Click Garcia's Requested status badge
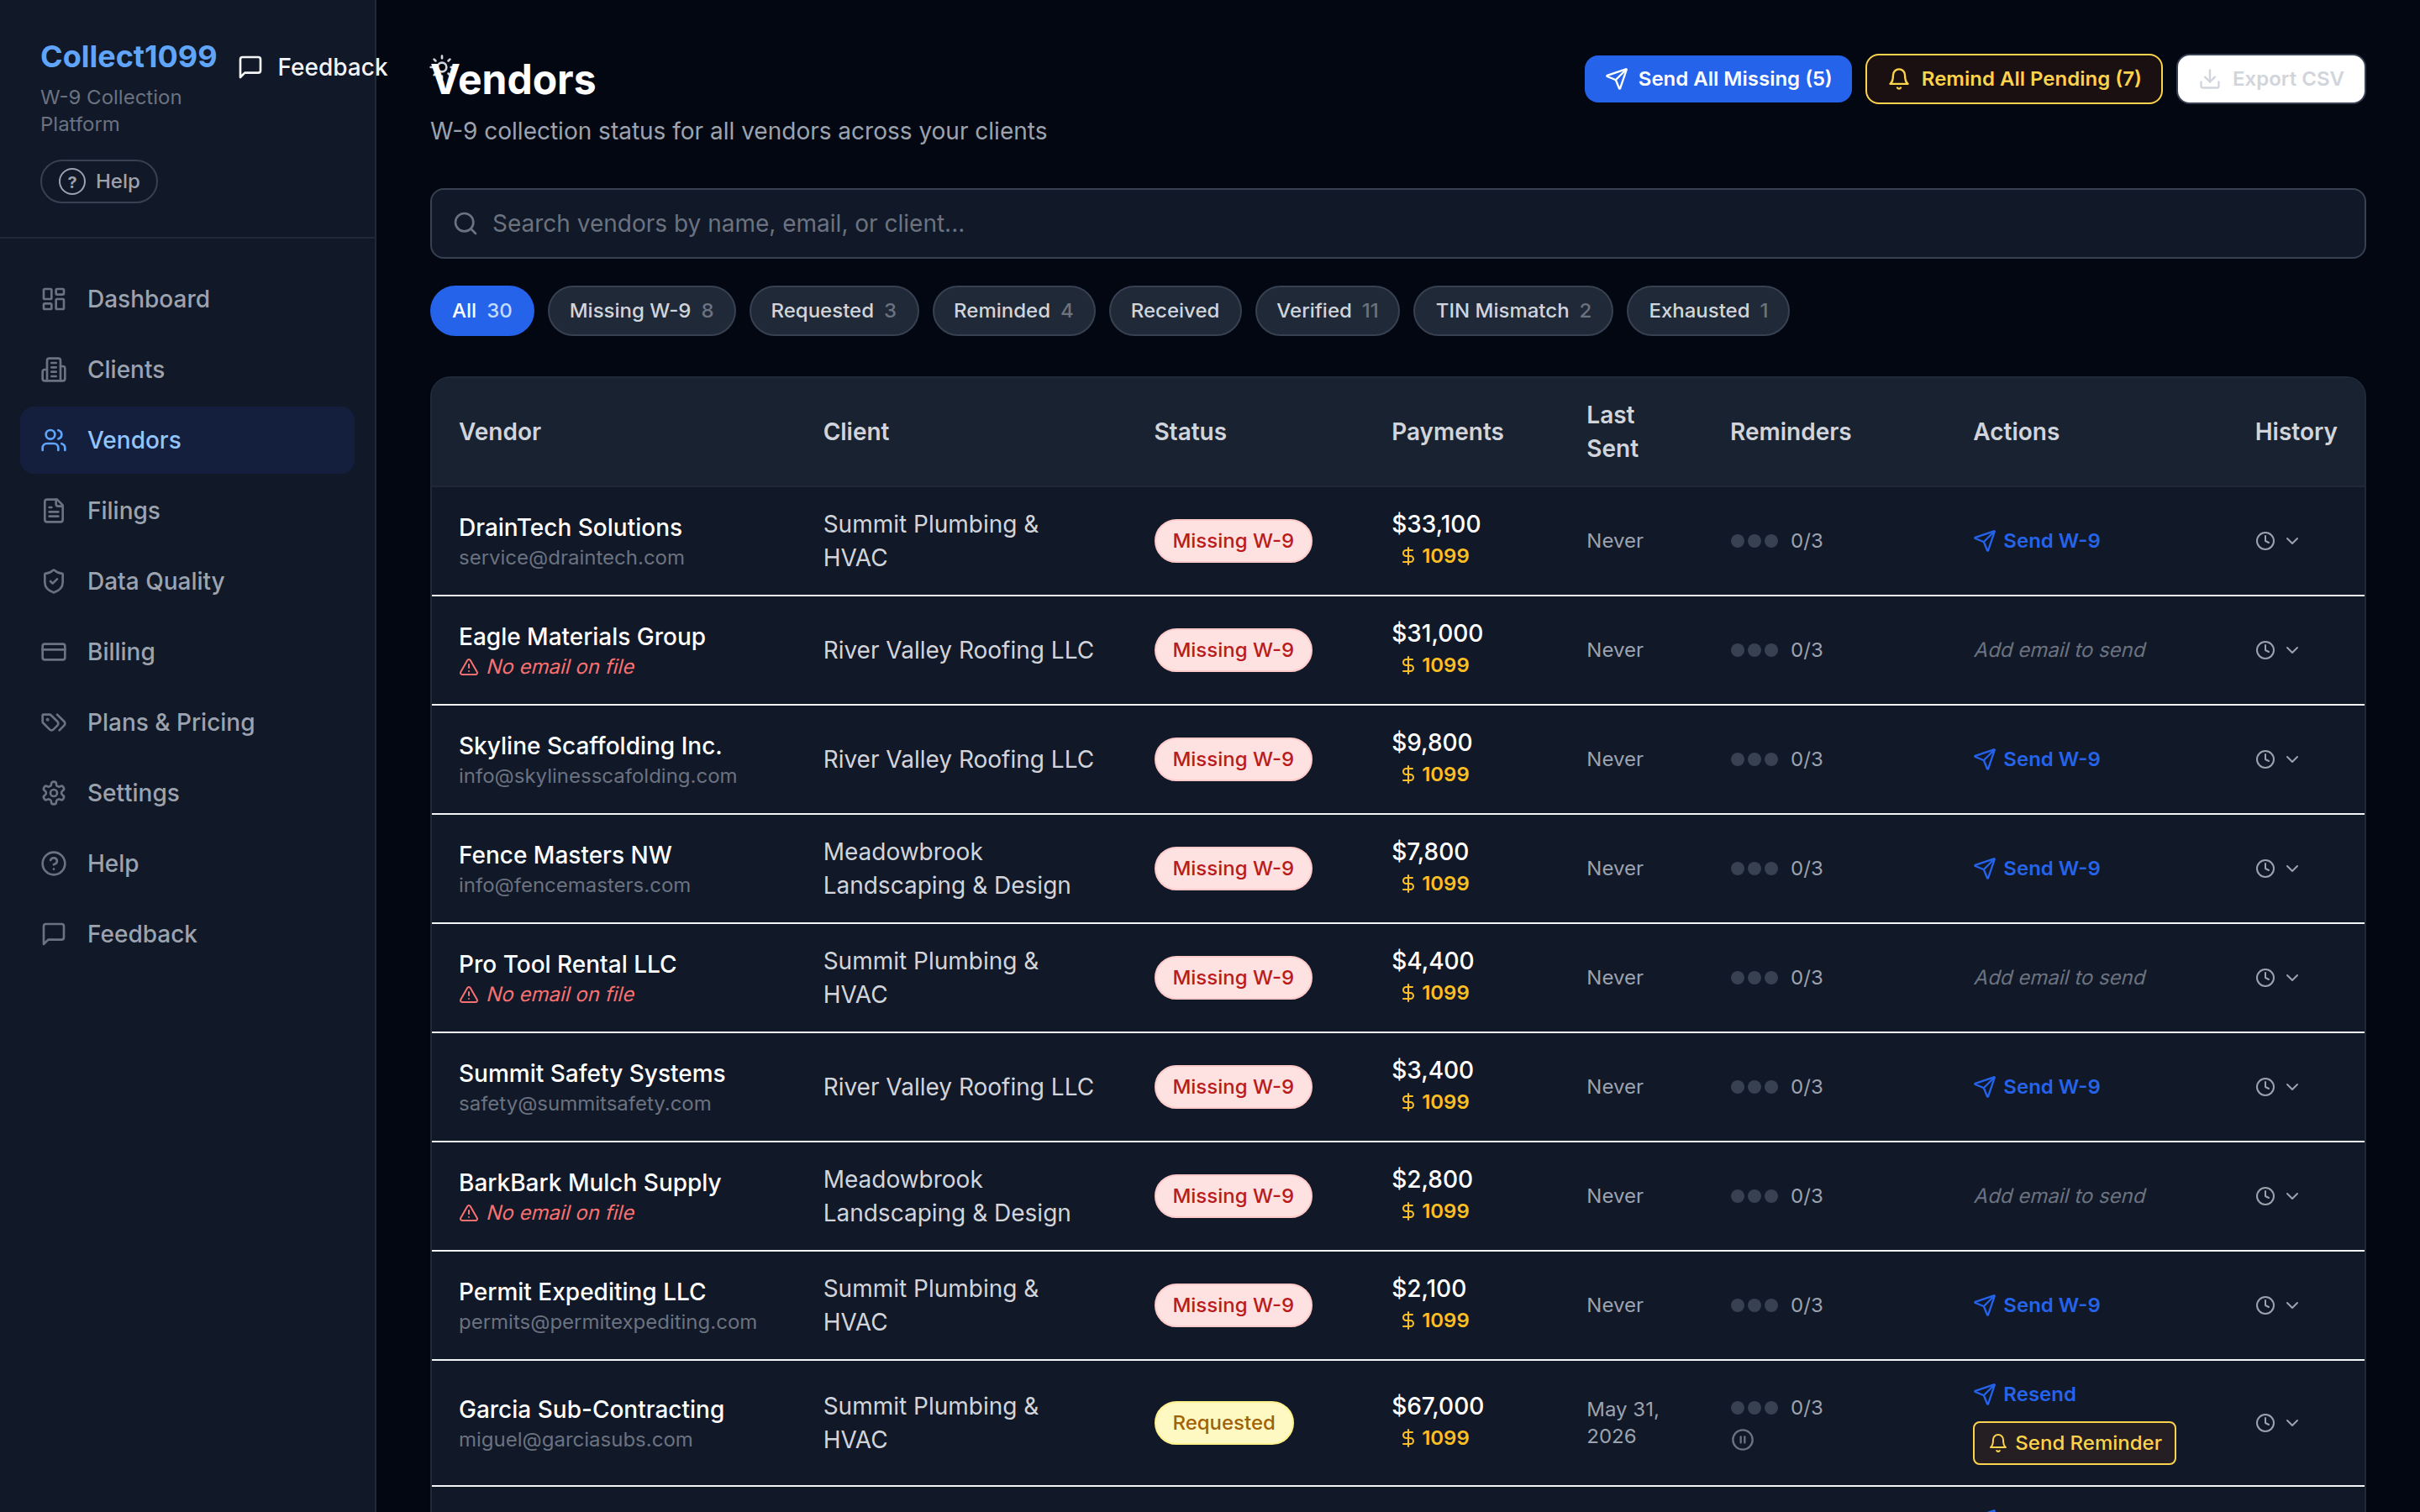The image size is (2420, 1512). tap(1223, 1423)
